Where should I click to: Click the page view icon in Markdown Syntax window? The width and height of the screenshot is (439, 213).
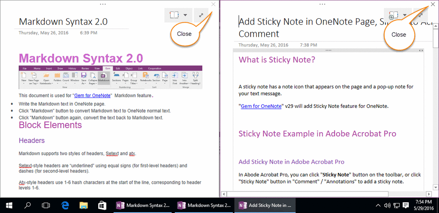pyautogui.click(x=173, y=15)
